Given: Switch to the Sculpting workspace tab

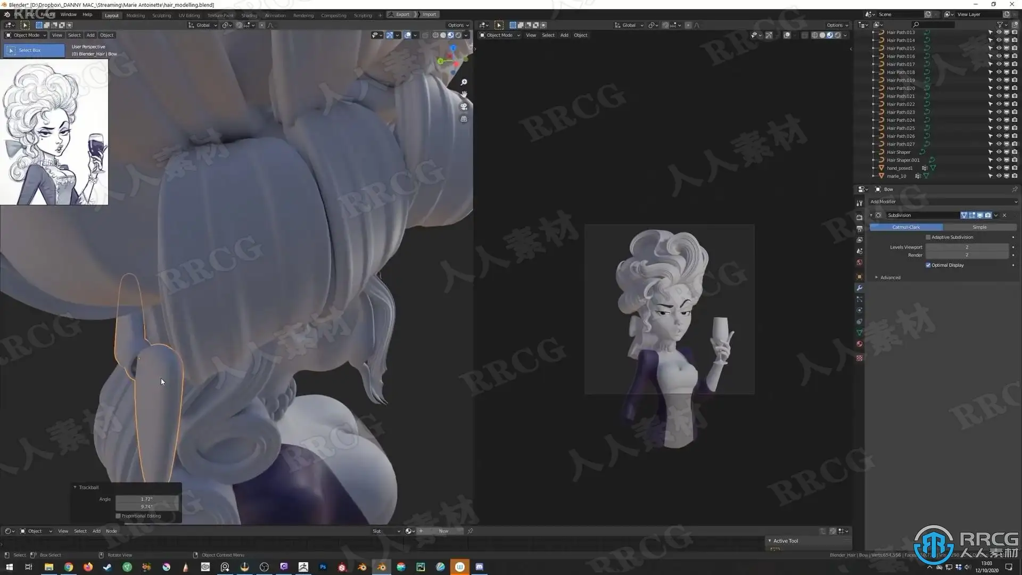Looking at the screenshot, I should pyautogui.click(x=161, y=15).
